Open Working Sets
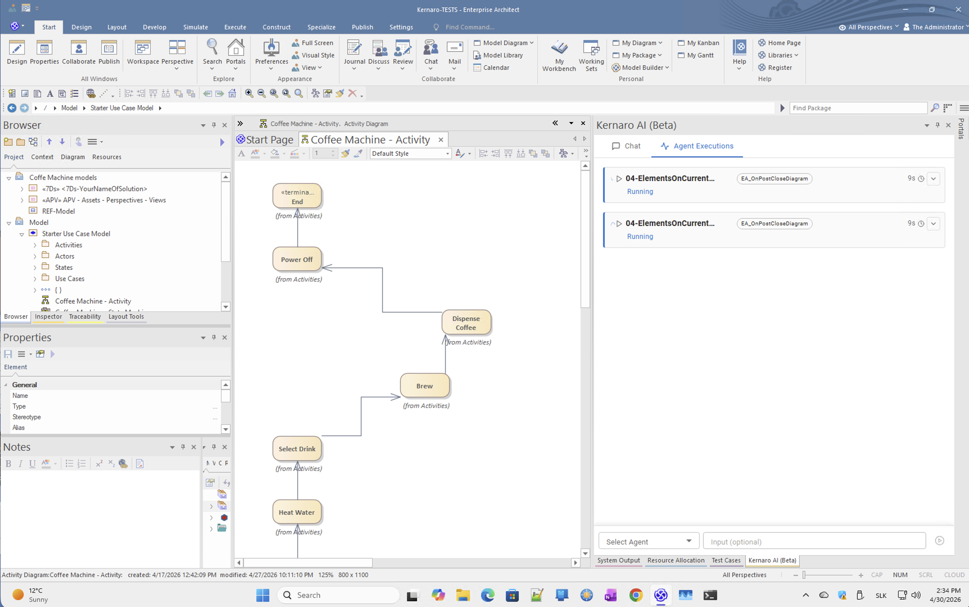Viewport: 969px width, 607px height. point(591,55)
